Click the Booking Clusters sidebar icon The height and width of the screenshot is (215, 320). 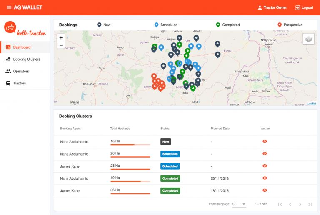tap(8, 59)
